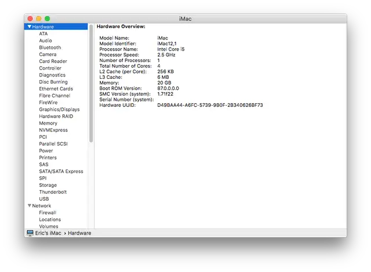This screenshot has height=272, width=371.
Task: Show SAS hardware information
Action: click(x=43, y=164)
